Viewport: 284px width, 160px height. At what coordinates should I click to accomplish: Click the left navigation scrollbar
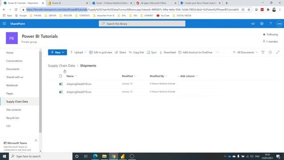(40, 92)
